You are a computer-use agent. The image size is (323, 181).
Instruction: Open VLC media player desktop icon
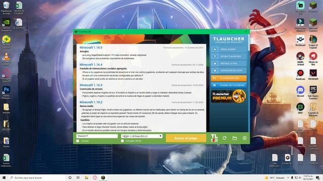point(6,58)
